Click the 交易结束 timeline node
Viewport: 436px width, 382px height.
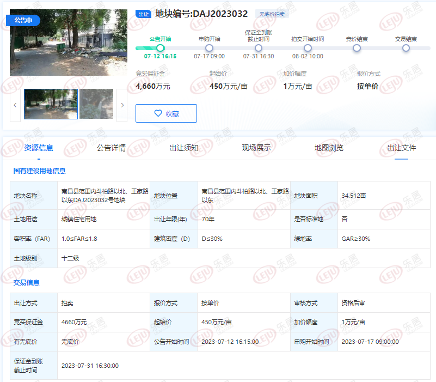[406, 48]
